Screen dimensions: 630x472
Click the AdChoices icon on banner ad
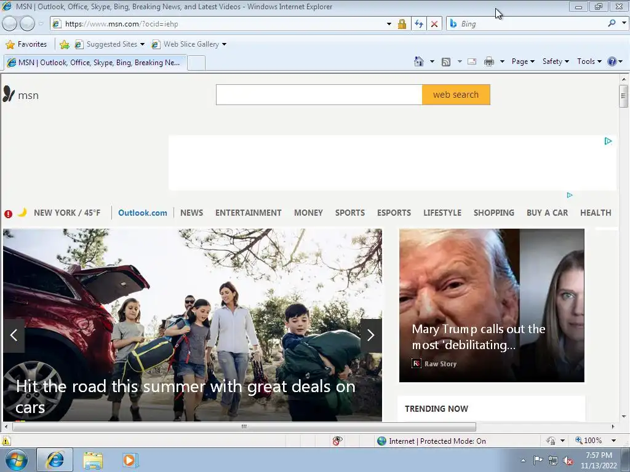pyautogui.click(x=608, y=141)
